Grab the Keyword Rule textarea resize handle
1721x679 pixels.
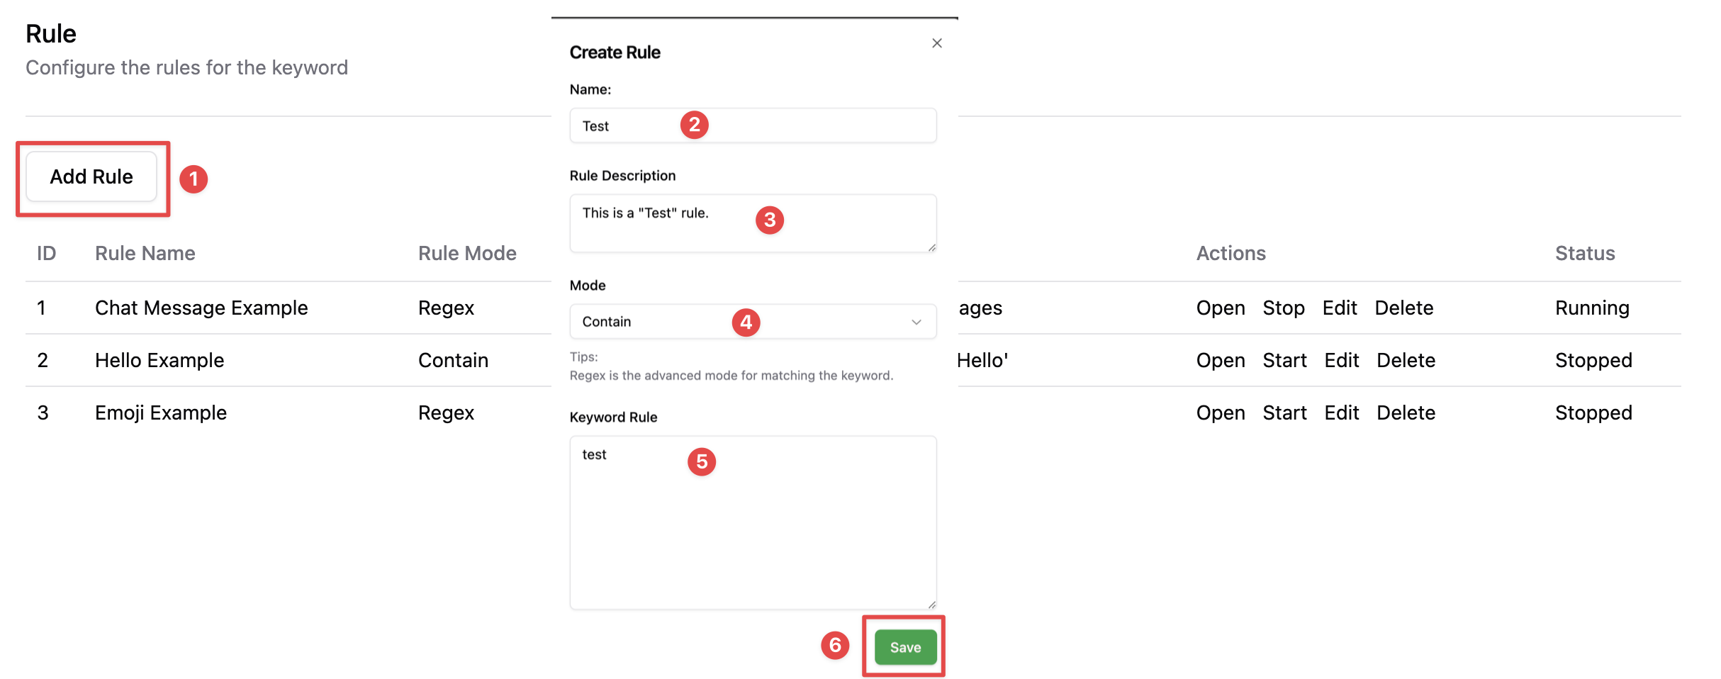[931, 605]
